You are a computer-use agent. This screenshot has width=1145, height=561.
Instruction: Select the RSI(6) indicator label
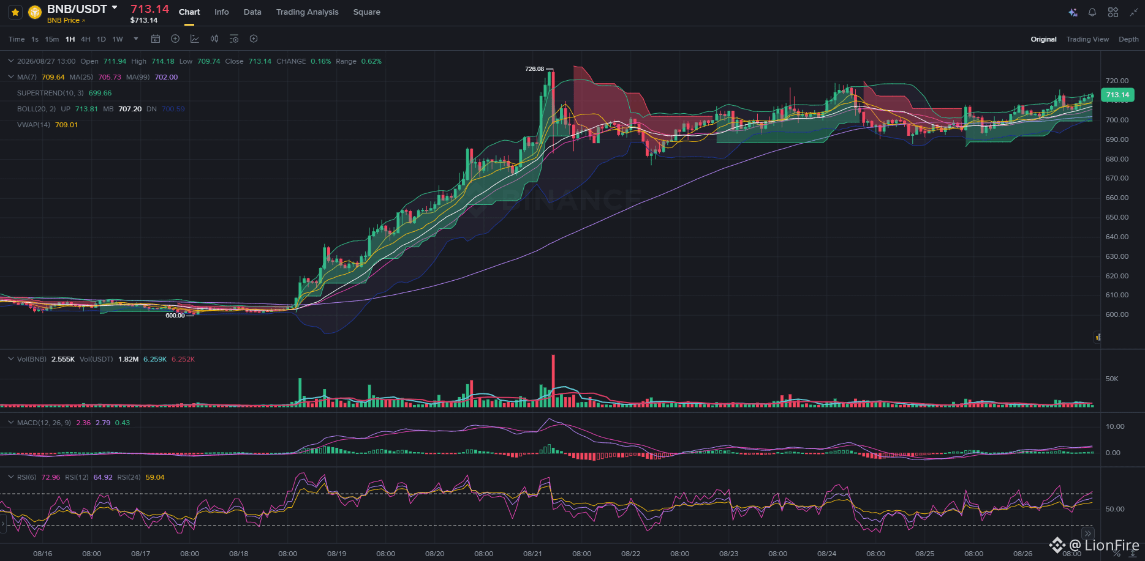tap(27, 477)
